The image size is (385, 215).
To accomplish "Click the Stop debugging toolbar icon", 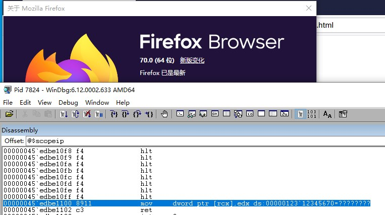I will click(87, 114).
